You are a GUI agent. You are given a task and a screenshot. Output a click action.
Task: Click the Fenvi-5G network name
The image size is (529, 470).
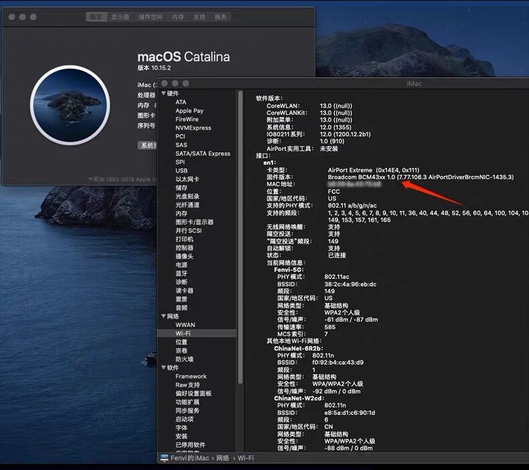coord(289,270)
